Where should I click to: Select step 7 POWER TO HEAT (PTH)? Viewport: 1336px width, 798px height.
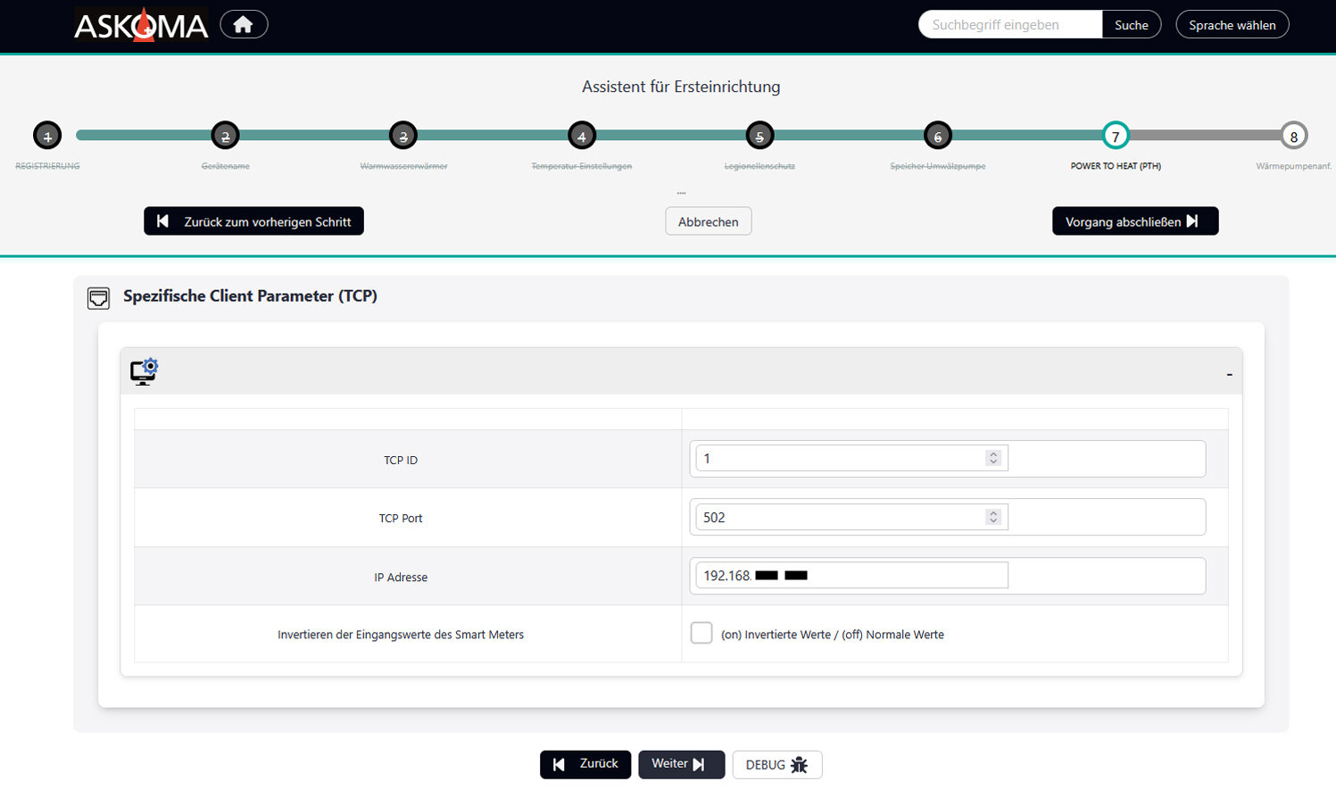tap(1116, 136)
